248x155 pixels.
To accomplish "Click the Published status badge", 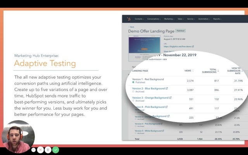I will pos(181,31).
